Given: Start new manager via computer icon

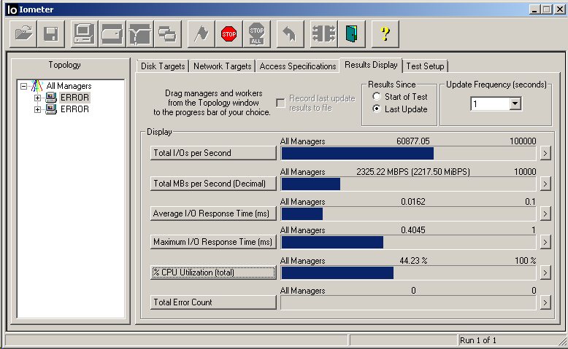Looking at the screenshot, I should coord(85,34).
